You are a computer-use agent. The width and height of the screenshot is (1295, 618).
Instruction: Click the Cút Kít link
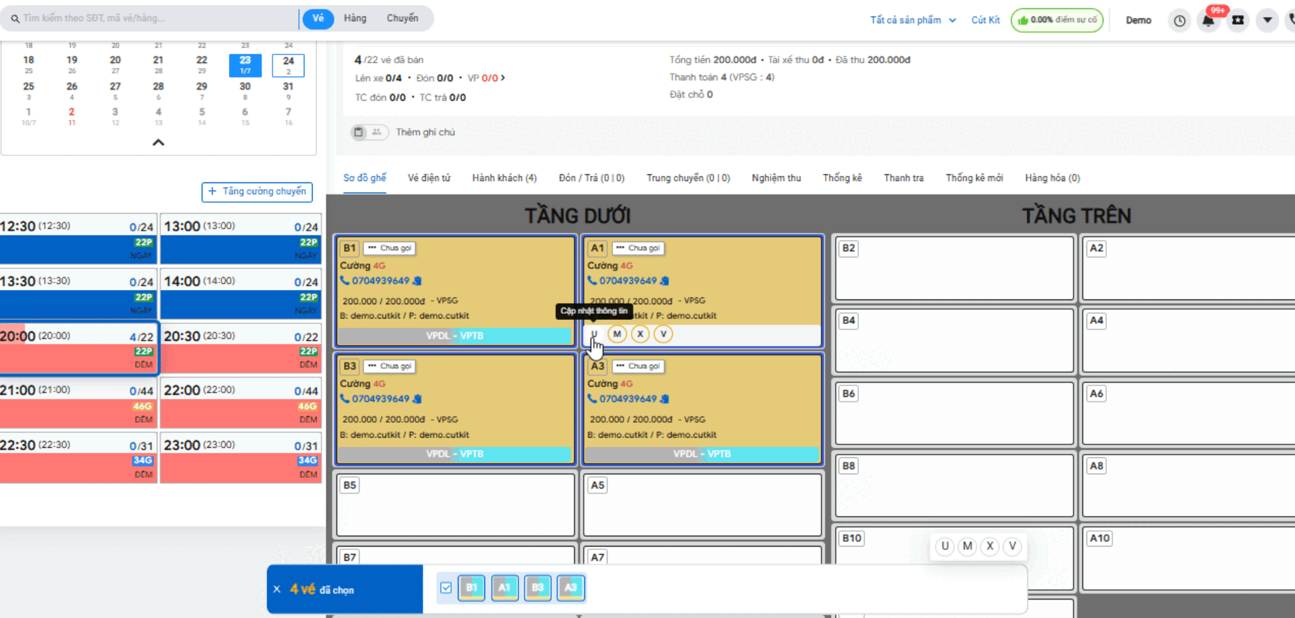click(x=985, y=20)
